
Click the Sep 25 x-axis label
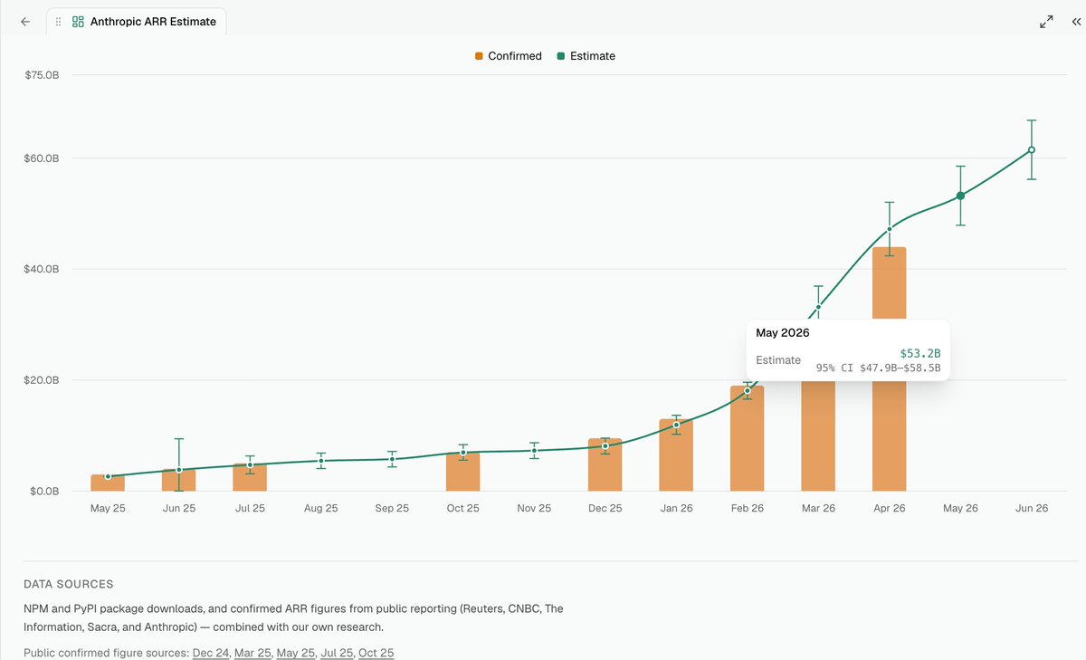392,508
